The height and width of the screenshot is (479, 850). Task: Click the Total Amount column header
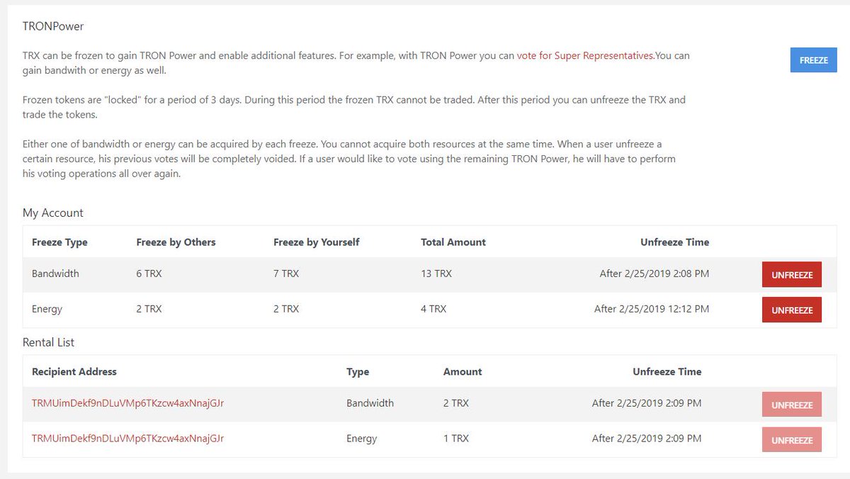[x=453, y=242]
